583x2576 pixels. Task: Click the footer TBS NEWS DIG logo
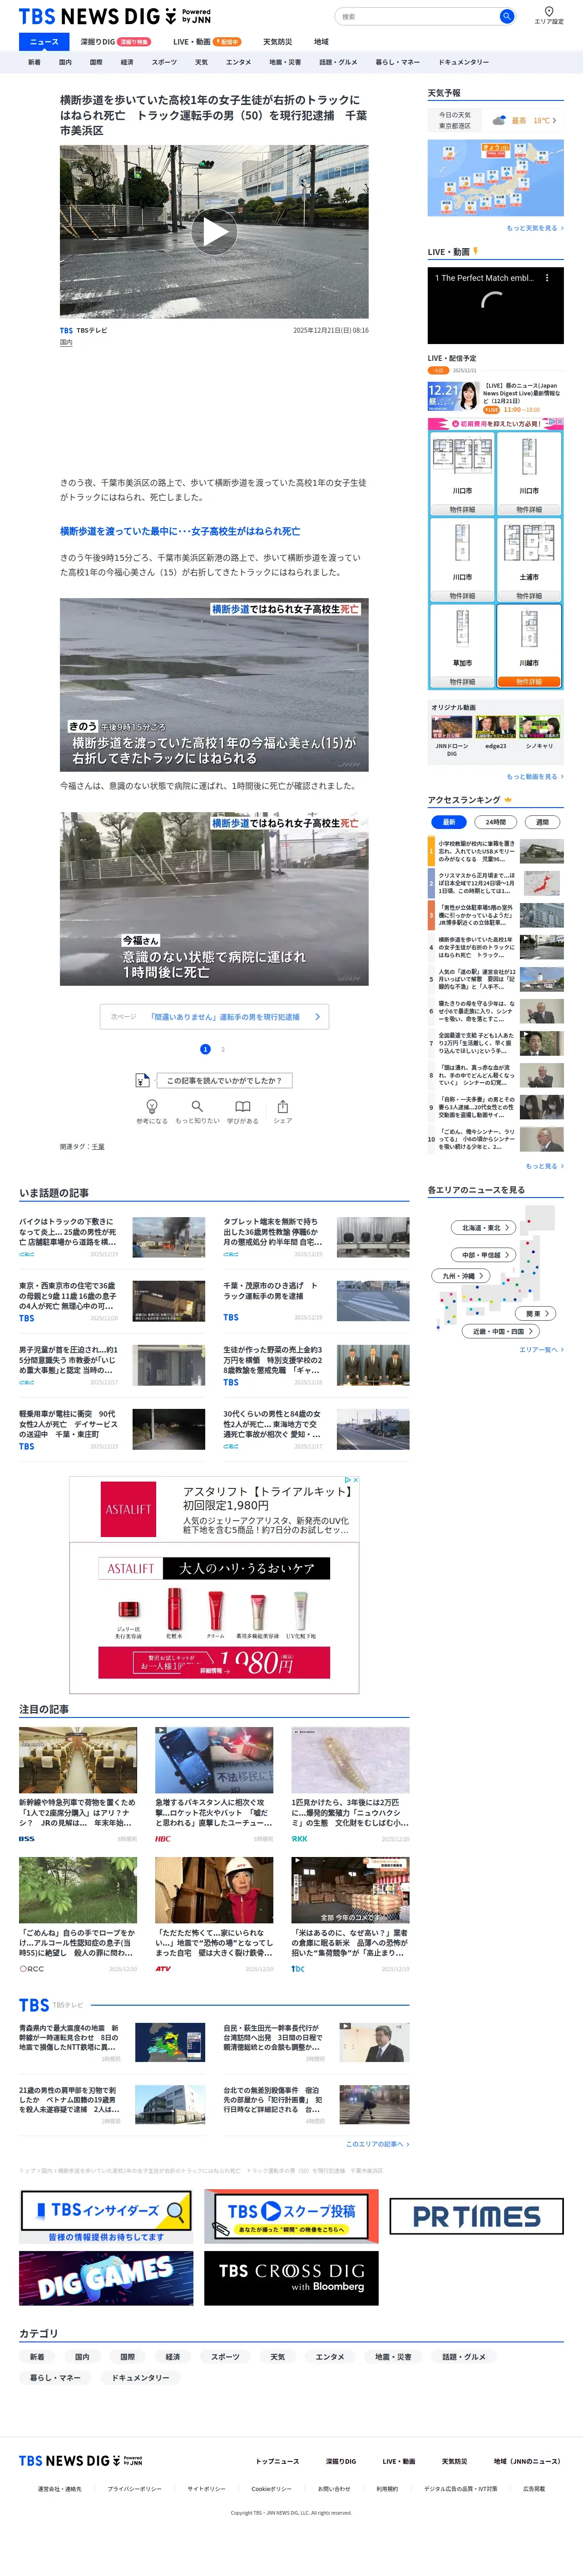(81, 2460)
